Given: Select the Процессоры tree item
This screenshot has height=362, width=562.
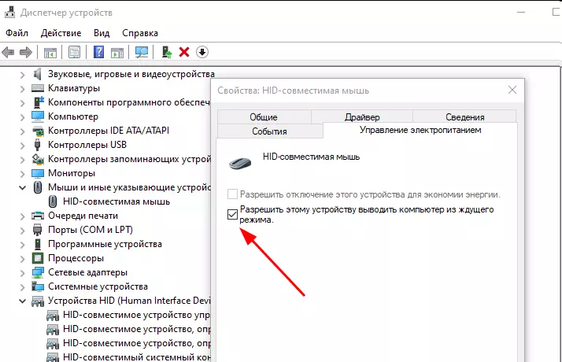Looking at the screenshot, I should (x=76, y=258).
